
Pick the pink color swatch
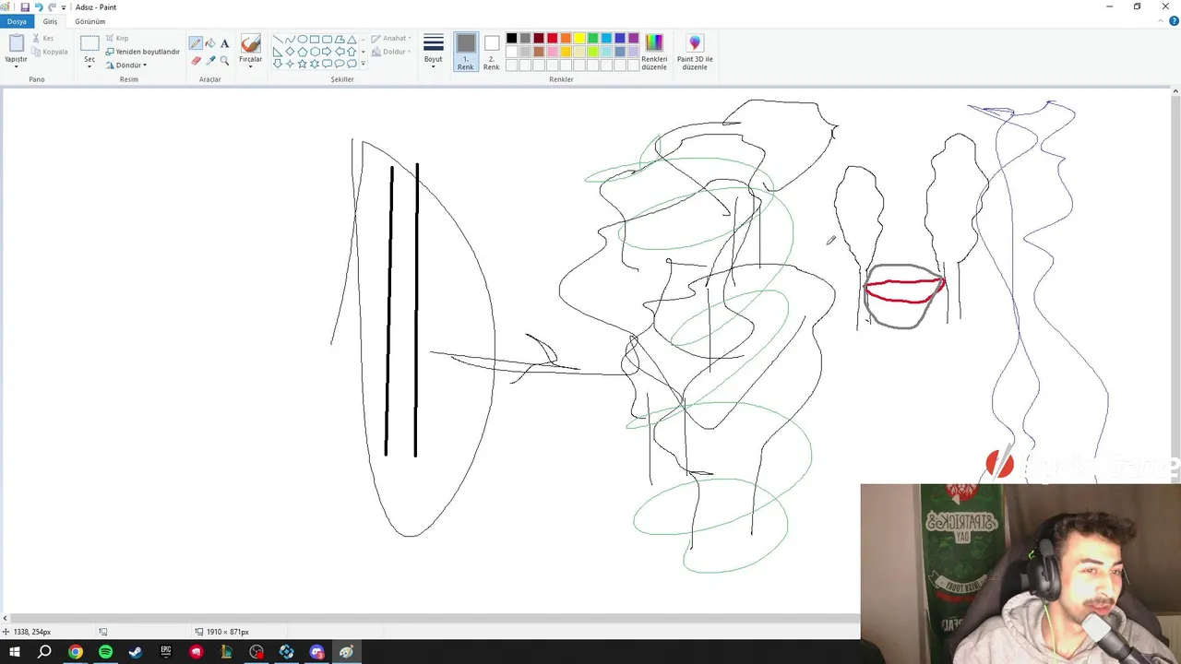pos(552,52)
